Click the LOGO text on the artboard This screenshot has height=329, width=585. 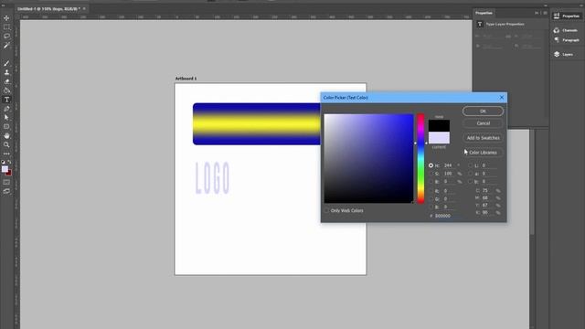pyautogui.click(x=212, y=178)
